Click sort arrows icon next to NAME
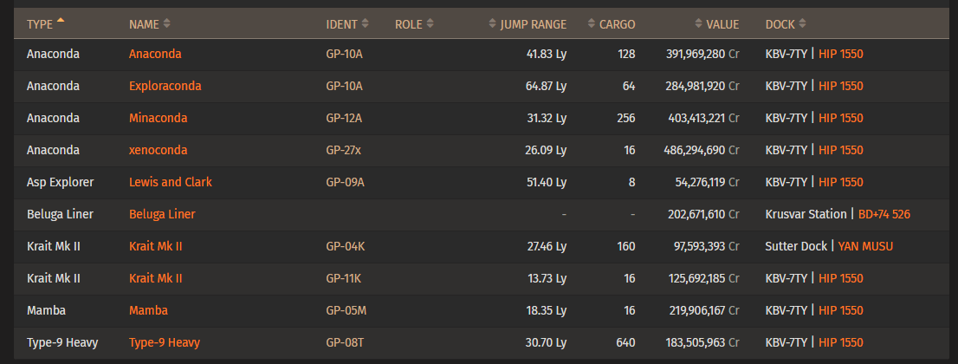This screenshot has height=364, width=958. 167,24
